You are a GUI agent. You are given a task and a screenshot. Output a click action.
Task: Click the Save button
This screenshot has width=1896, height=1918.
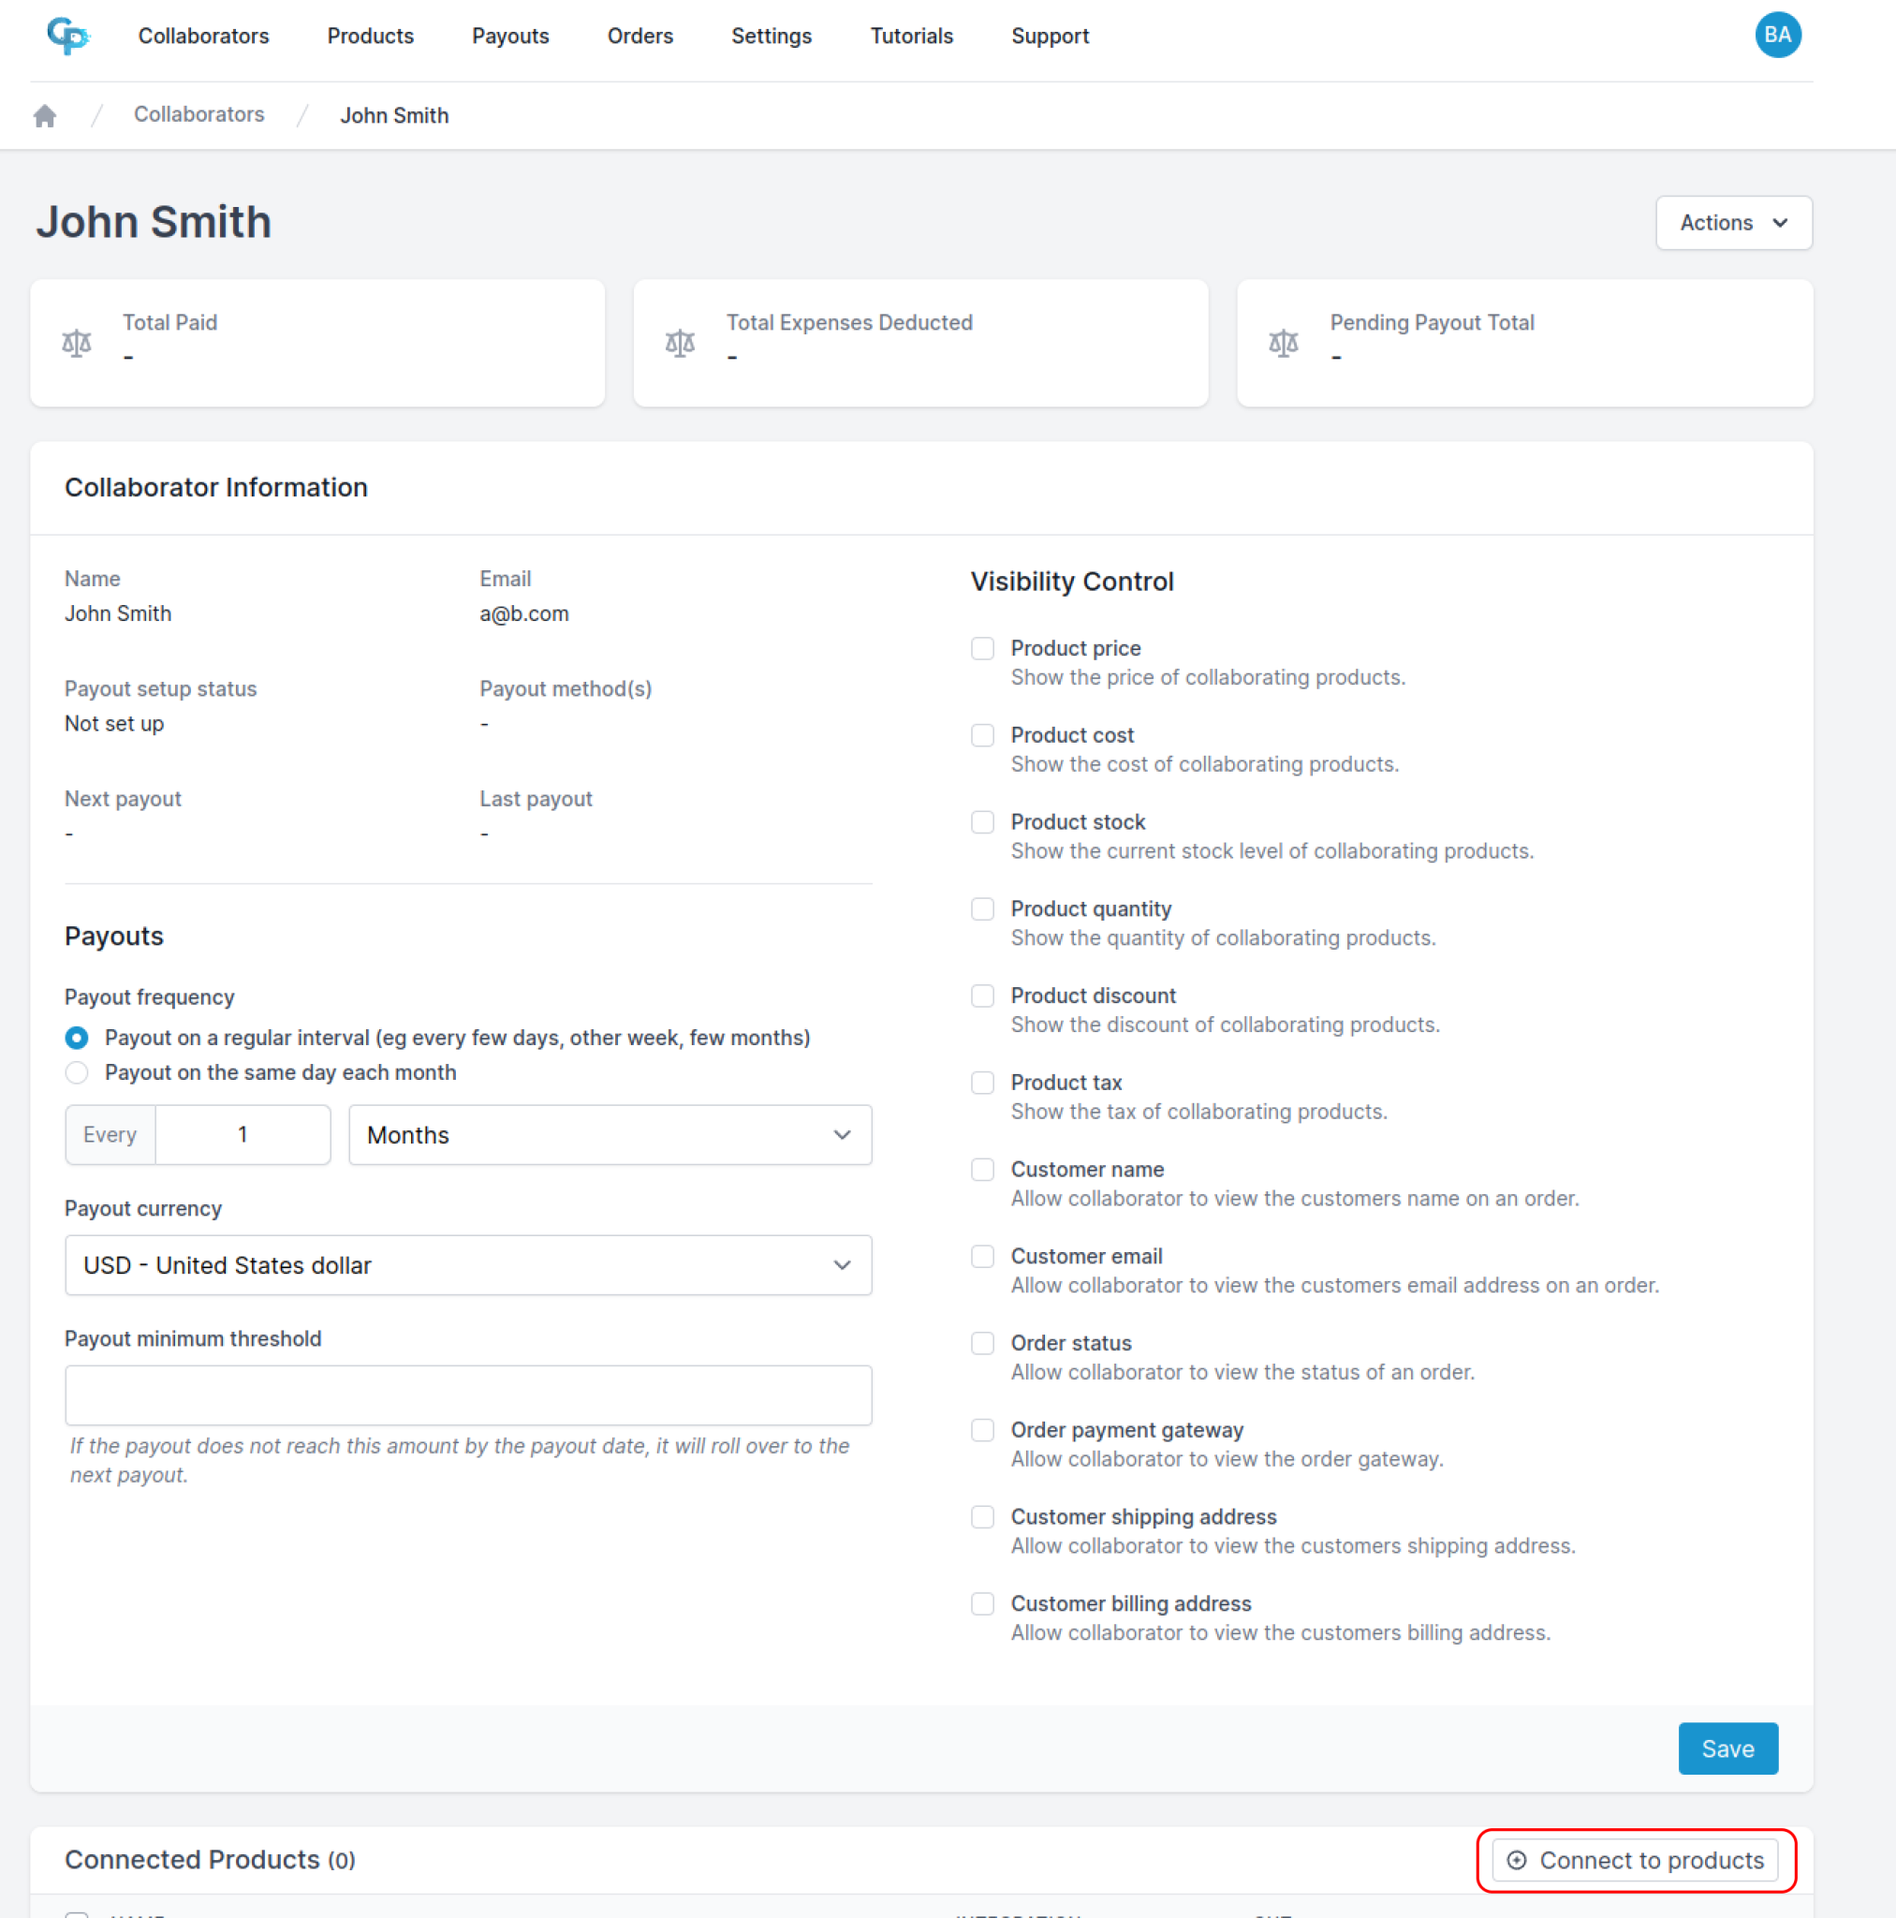click(1727, 1748)
